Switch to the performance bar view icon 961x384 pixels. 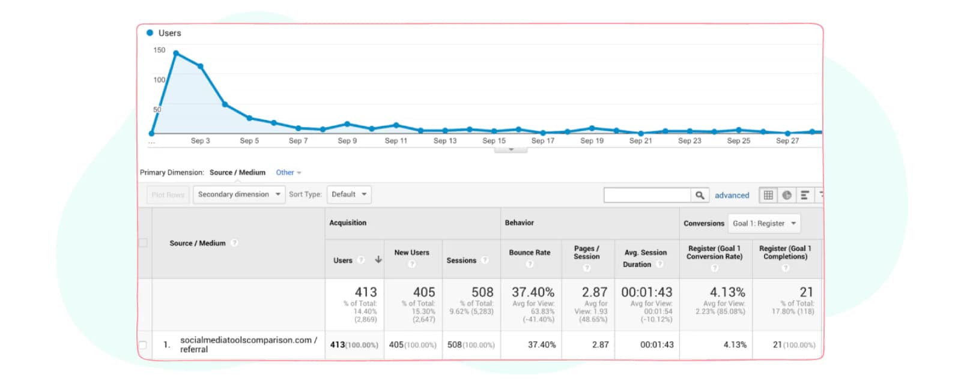tap(805, 195)
